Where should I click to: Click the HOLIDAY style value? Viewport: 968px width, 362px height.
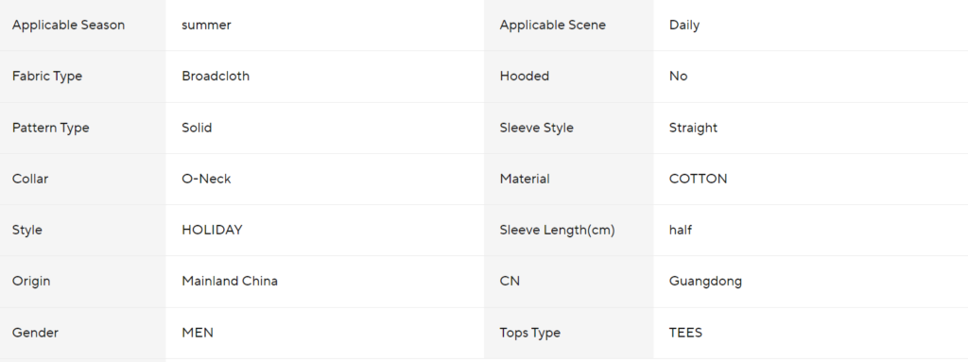(x=212, y=230)
